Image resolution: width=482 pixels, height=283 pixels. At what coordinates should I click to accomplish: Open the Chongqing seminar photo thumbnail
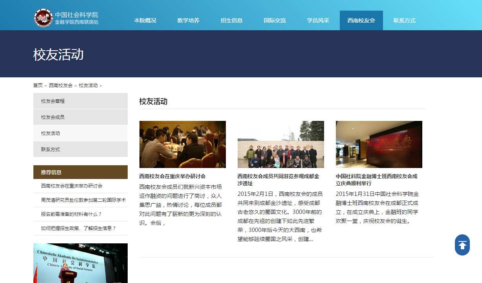pyautogui.click(x=182, y=144)
